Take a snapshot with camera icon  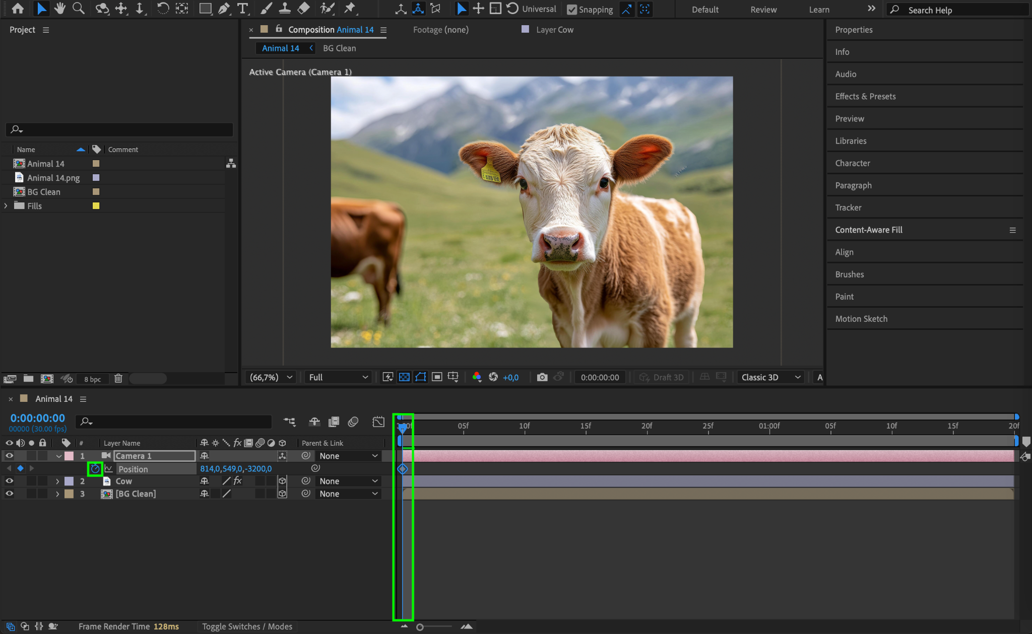(x=542, y=377)
